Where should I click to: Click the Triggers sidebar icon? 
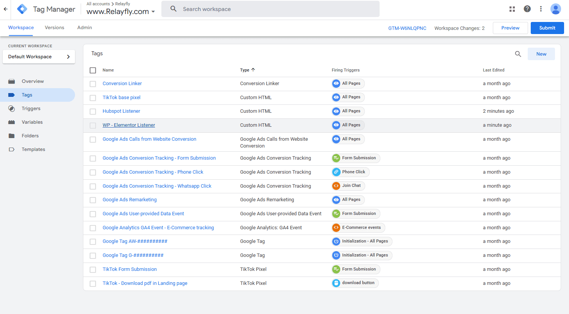(x=12, y=109)
